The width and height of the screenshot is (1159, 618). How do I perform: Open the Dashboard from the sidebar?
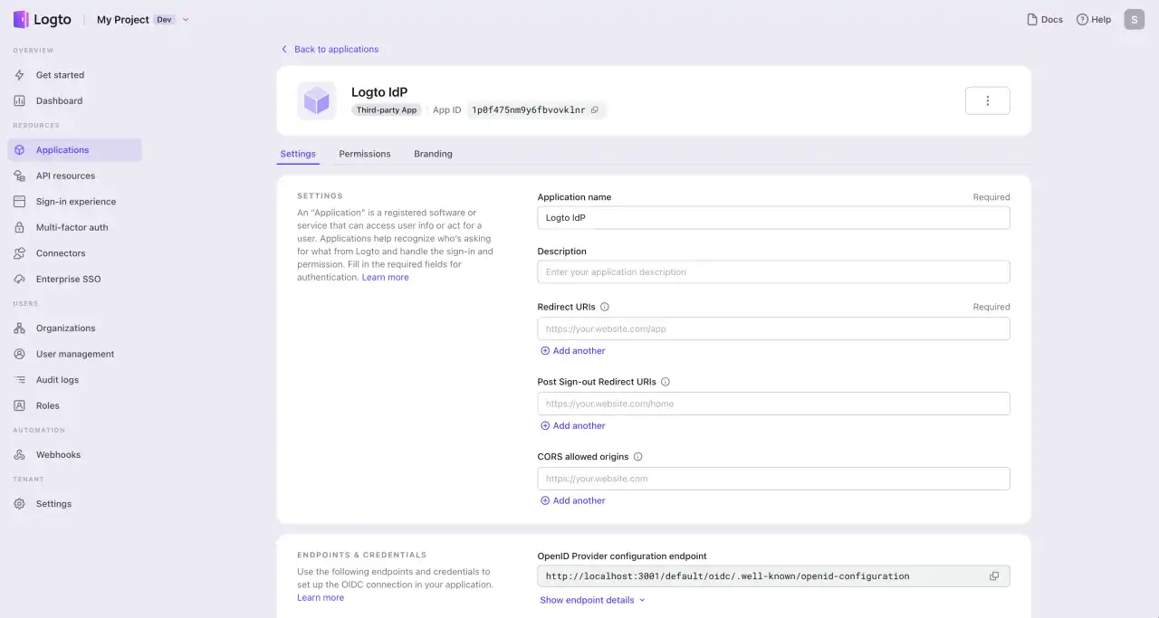59,100
